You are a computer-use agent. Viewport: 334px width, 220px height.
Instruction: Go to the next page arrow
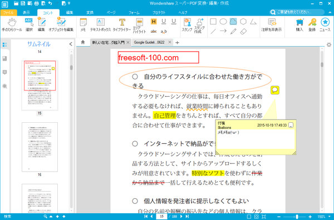[181, 216]
